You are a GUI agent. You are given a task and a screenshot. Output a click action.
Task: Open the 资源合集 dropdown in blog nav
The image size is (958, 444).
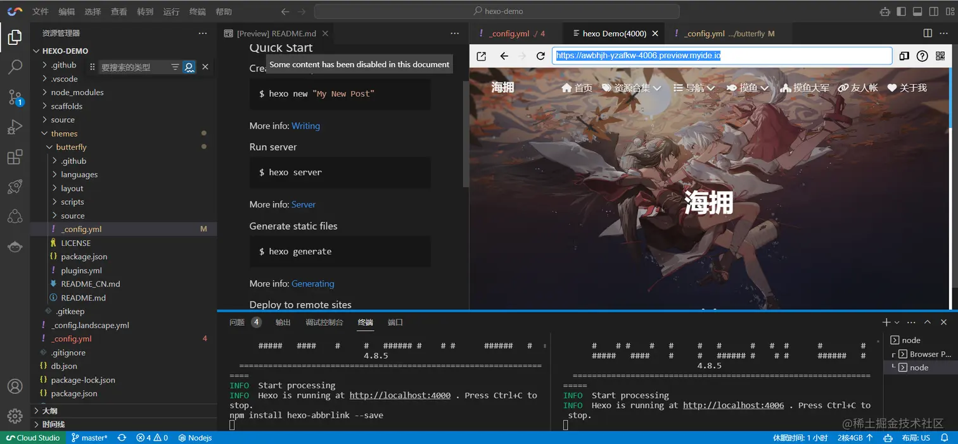coord(631,88)
